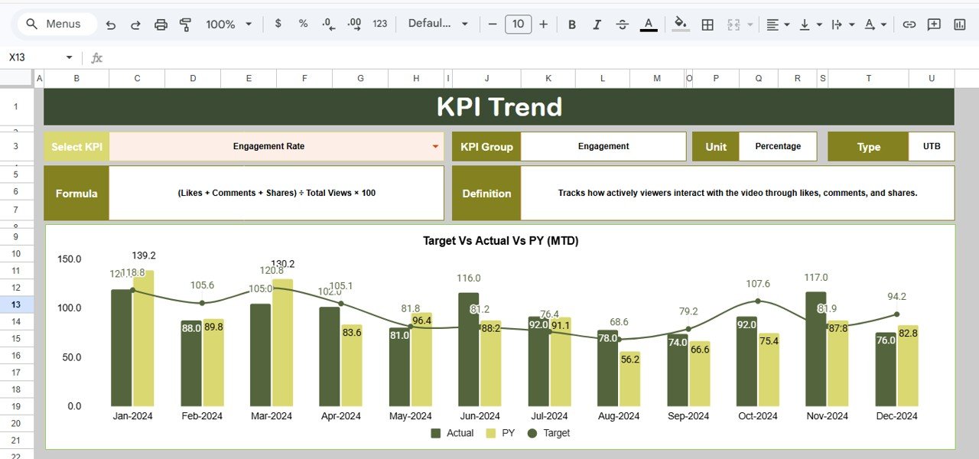The height and width of the screenshot is (459, 979).
Task: Insert a comment
Action: pos(934,24)
